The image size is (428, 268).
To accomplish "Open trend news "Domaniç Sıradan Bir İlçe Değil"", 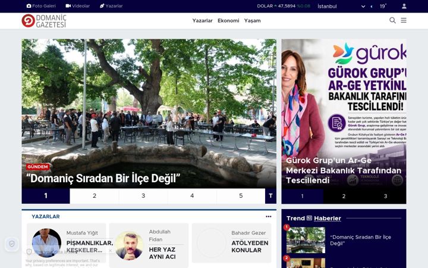I will point(360,240).
